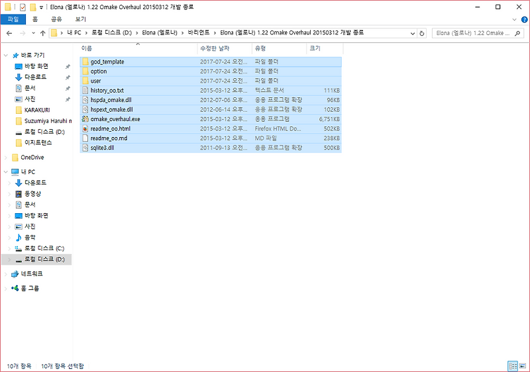The width and height of the screenshot is (530, 372).
Task: Open the 공유 ribbon tab
Action: click(56, 19)
